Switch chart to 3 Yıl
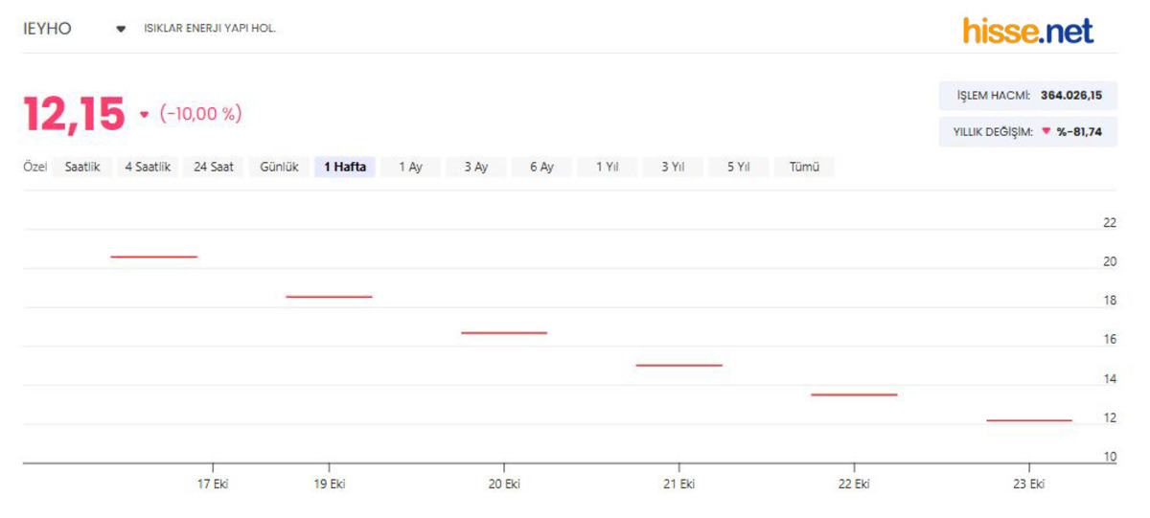1150x518 pixels. (673, 167)
